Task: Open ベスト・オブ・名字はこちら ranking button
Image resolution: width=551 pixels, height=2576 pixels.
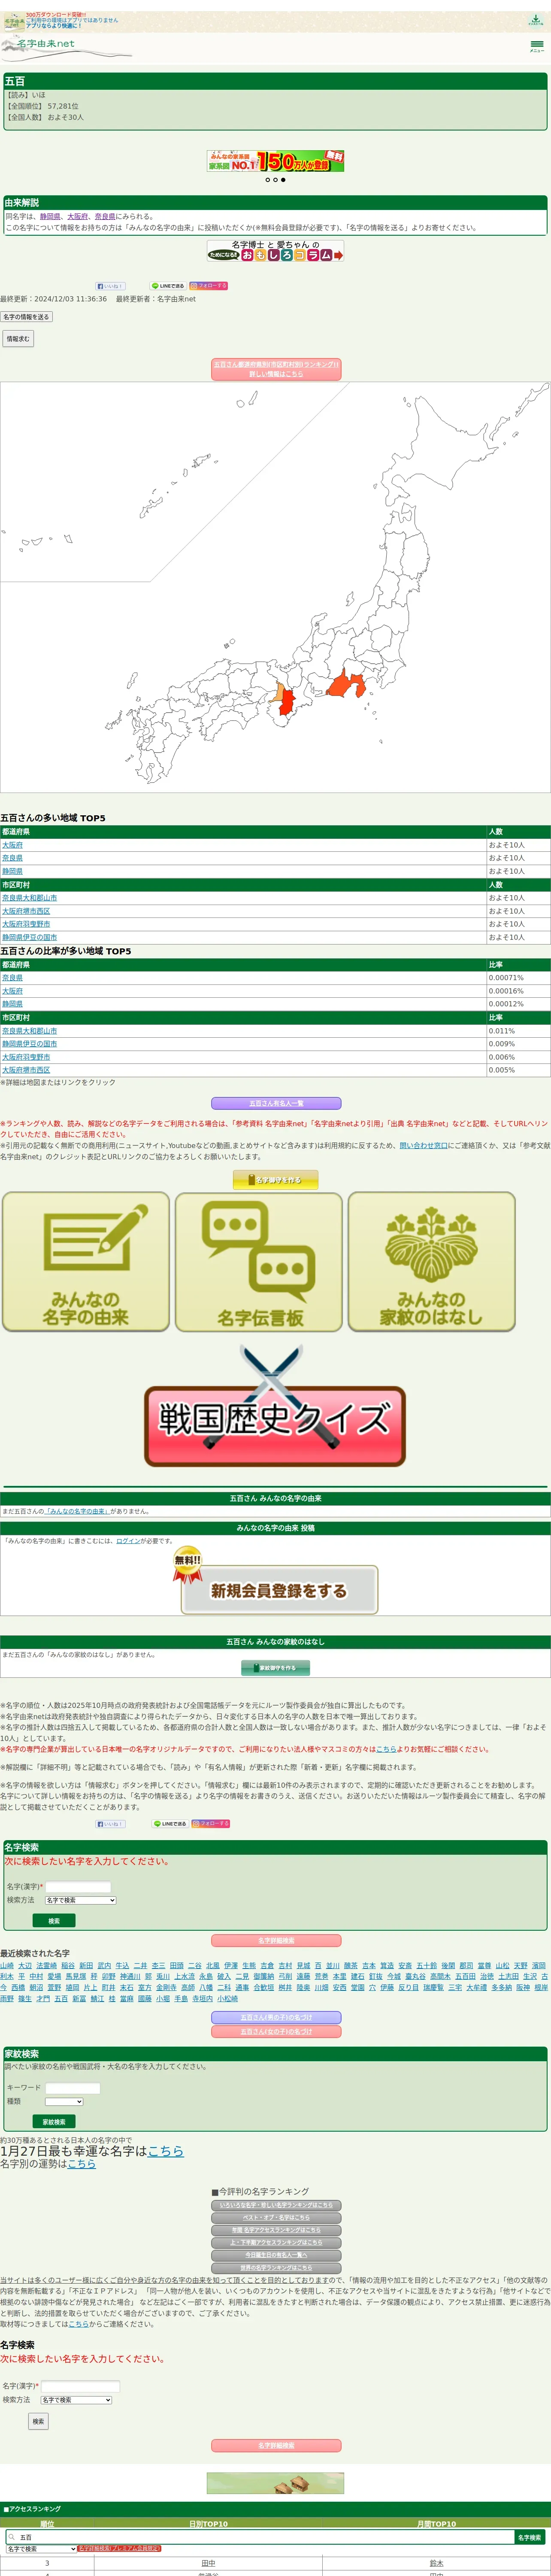Action: 275,2218
